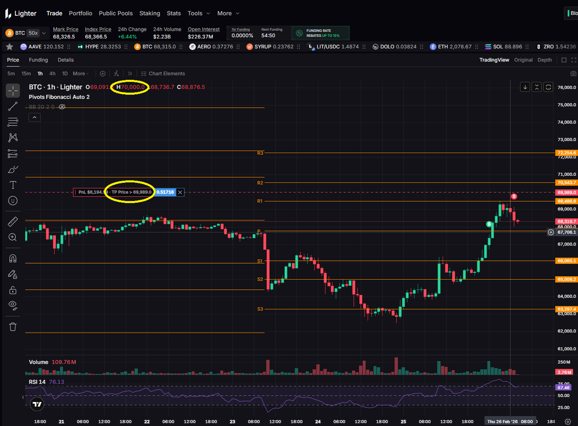Select the XABCD pattern tool
The width and height of the screenshot is (578, 426).
tap(13, 138)
